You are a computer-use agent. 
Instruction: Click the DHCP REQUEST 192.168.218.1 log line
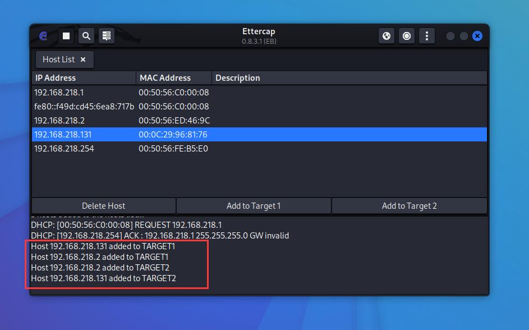coord(126,224)
